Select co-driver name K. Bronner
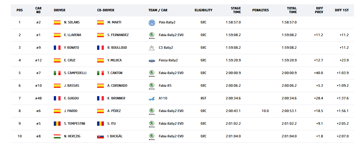This screenshot has width=364, height=143. point(116,98)
